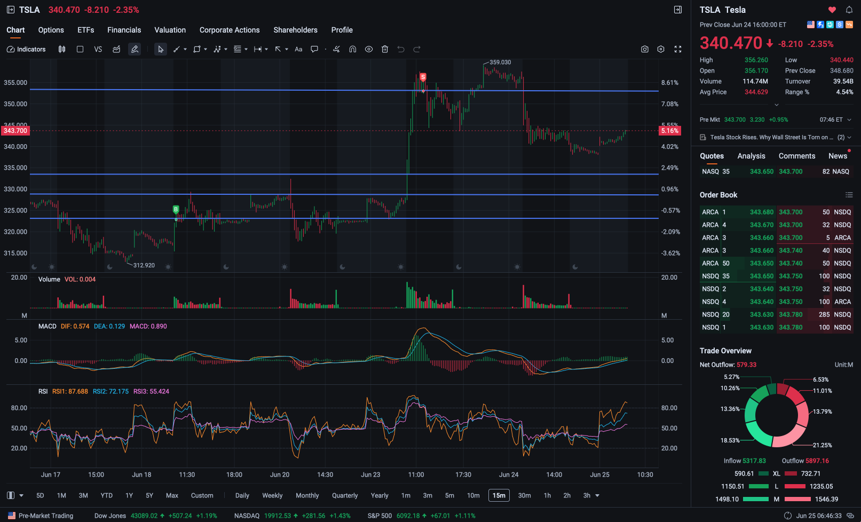Select the arrow marker tool
The height and width of the screenshot is (522, 861).
278,49
